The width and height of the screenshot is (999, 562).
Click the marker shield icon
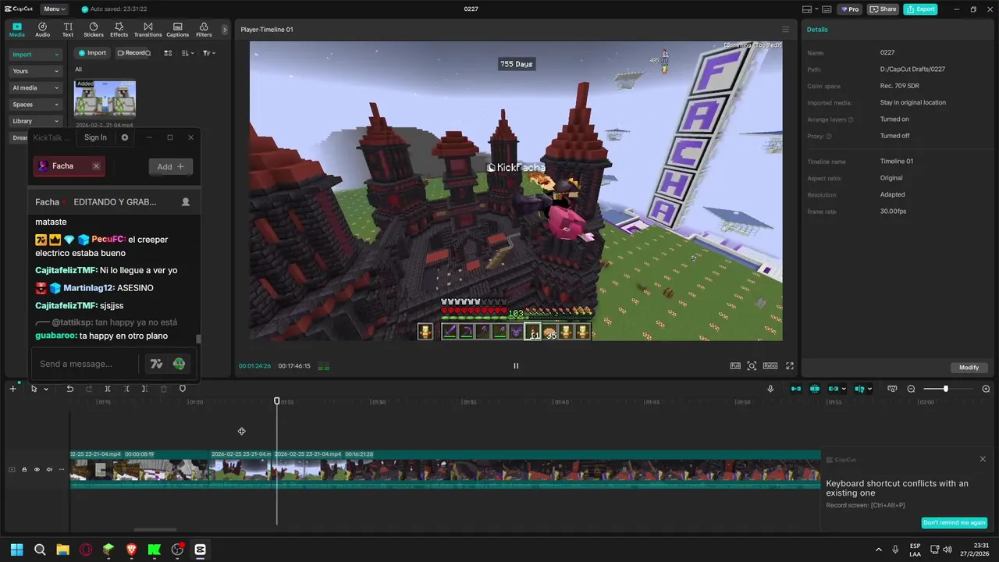coord(183,389)
